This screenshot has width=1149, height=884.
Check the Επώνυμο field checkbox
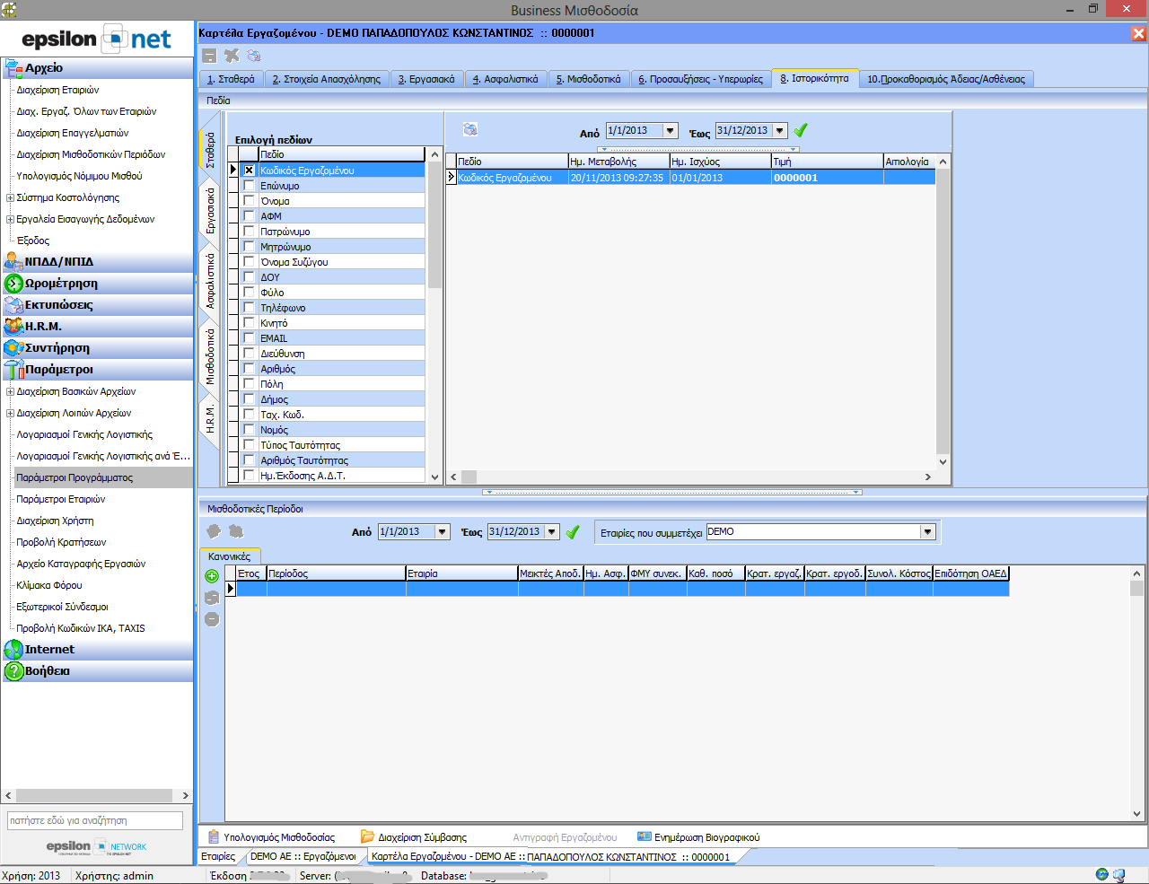(249, 186)
